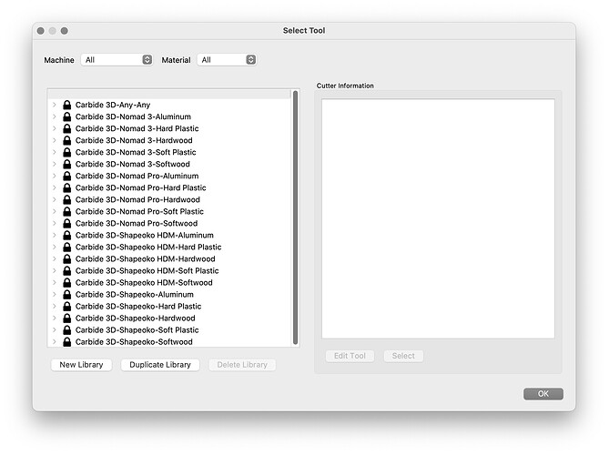Expand the Shapeoko HDM-Softwood library chevron
This screenshot has width=609, height=455.
[55, 283]
